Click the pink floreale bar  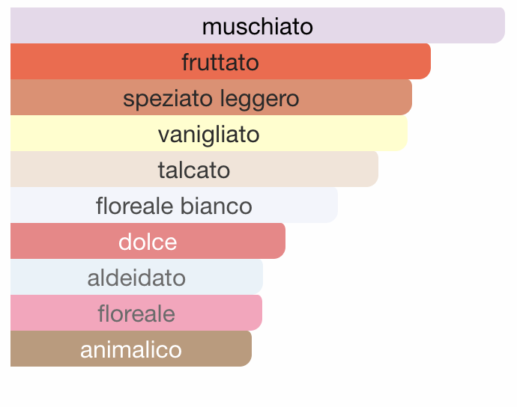point(136,313)
